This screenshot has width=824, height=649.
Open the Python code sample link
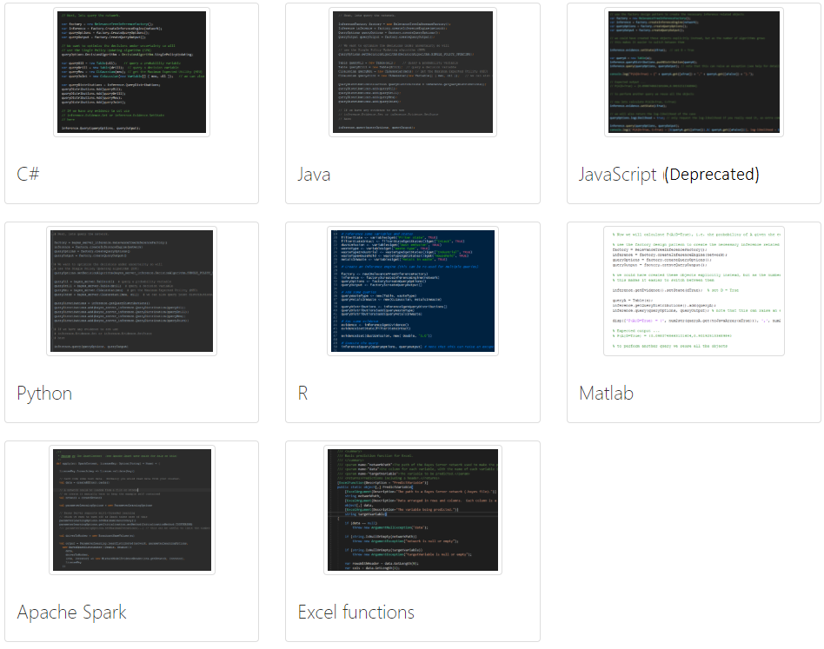(44, 393)
